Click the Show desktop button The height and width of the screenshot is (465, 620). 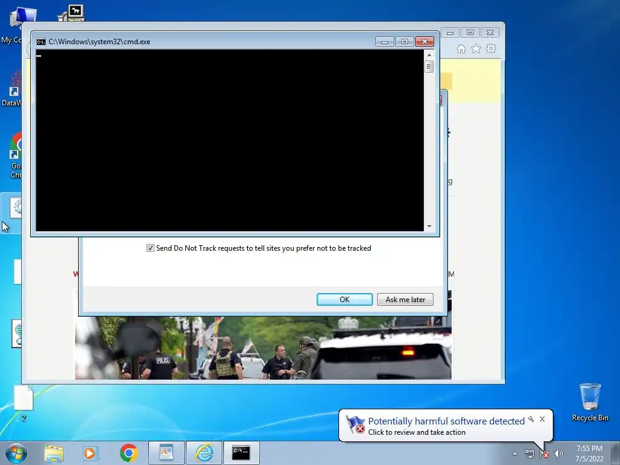coord(616,453)
